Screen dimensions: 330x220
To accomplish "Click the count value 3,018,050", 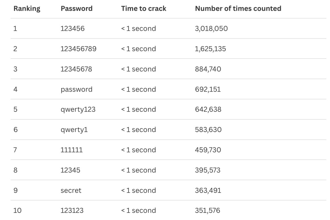I will coord(211,29).
